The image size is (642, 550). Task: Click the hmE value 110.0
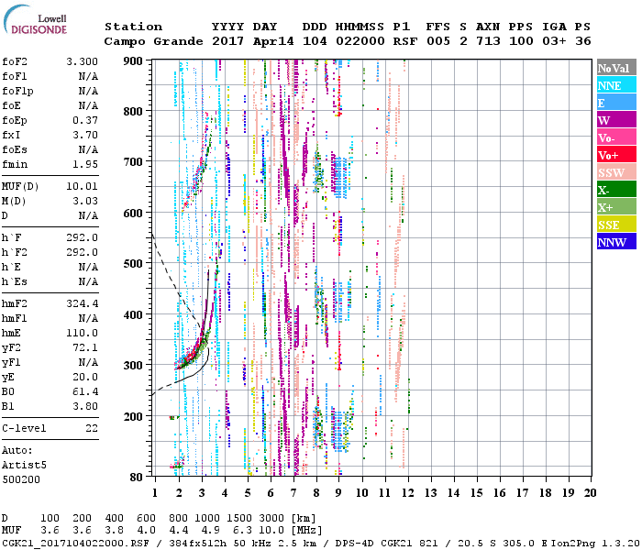click(83, 333)
